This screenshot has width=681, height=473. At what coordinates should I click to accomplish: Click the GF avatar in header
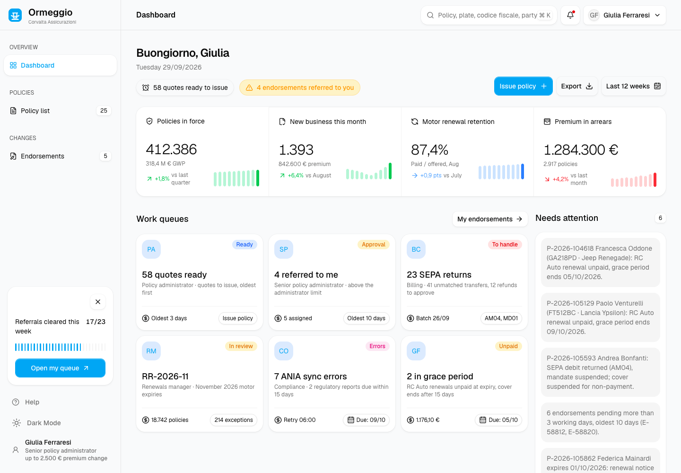pos(594,15)
